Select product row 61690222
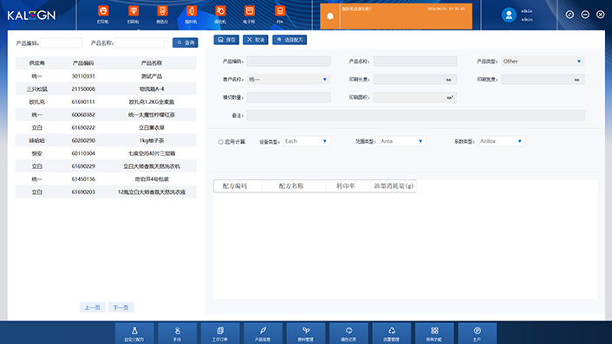This screenshot has height=344, width=612. (x=106, y=127)
